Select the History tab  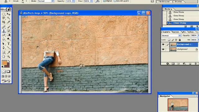pyautogui.click(x=168, y=9)
